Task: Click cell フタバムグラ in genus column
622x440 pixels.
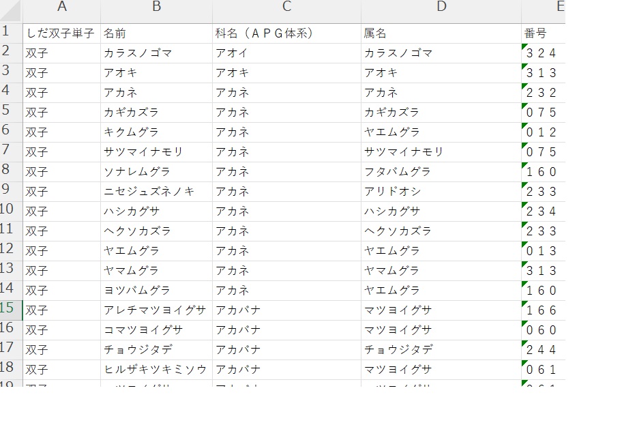Action: (x=441, y=172)
